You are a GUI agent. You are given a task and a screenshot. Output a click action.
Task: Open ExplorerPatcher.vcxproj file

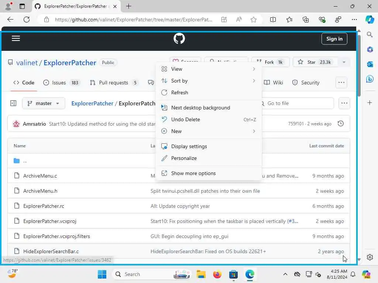pos(50,221)
